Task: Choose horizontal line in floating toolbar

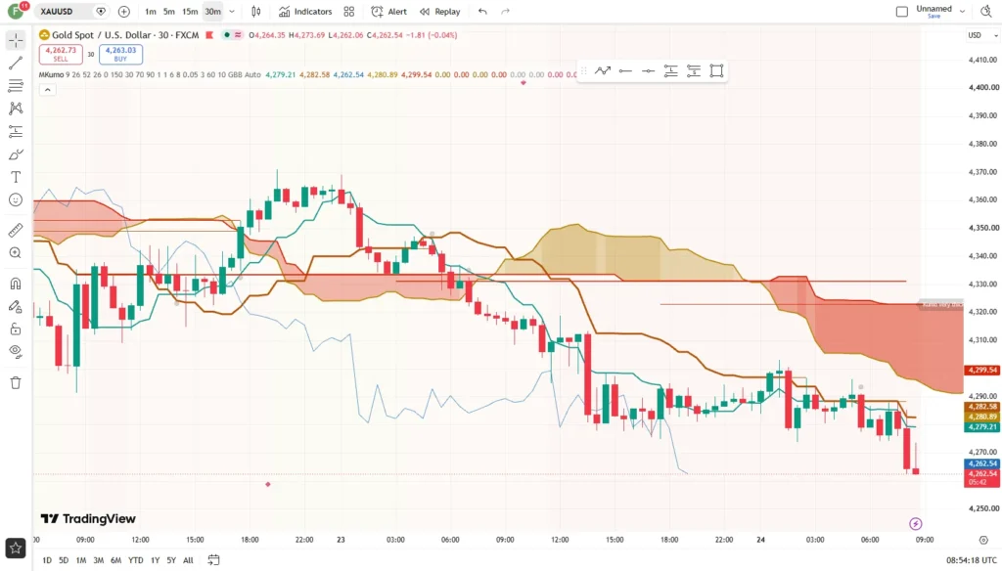Action: 625,71
